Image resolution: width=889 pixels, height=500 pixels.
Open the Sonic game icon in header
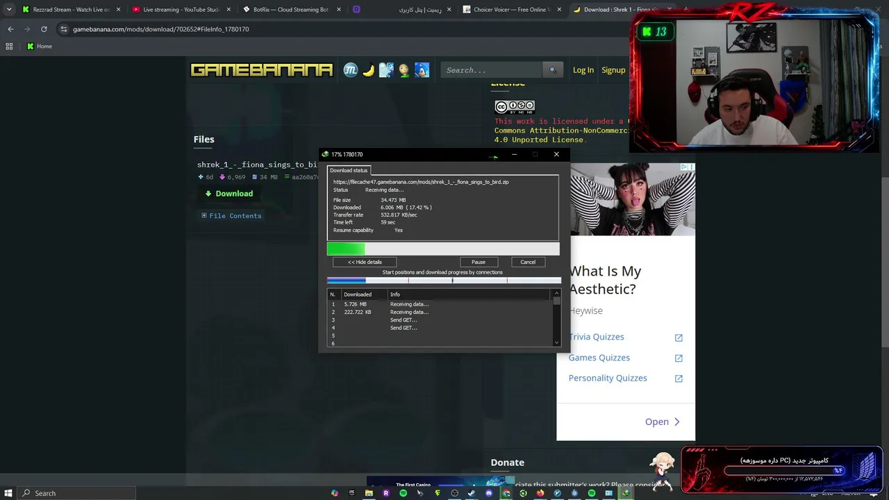422,70
